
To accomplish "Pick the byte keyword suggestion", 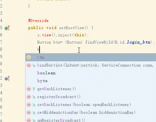I will (91, 81).
